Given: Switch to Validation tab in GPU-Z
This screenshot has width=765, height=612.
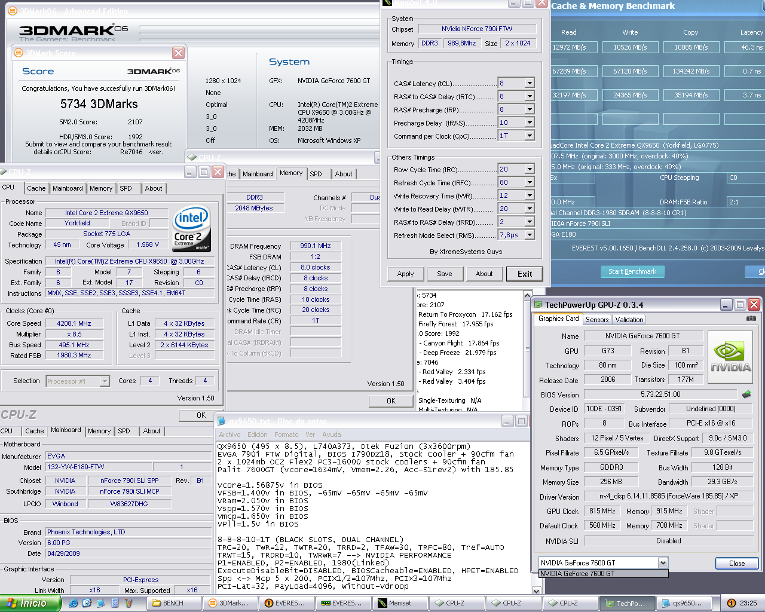Looking at the screenshot, I should [x=629, y=320].
